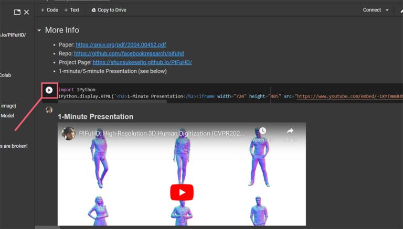The height and width of the screenshot is (229, 403).
Task: Open the 'are broken!' sidebar entry
Action: click(14, 146)
